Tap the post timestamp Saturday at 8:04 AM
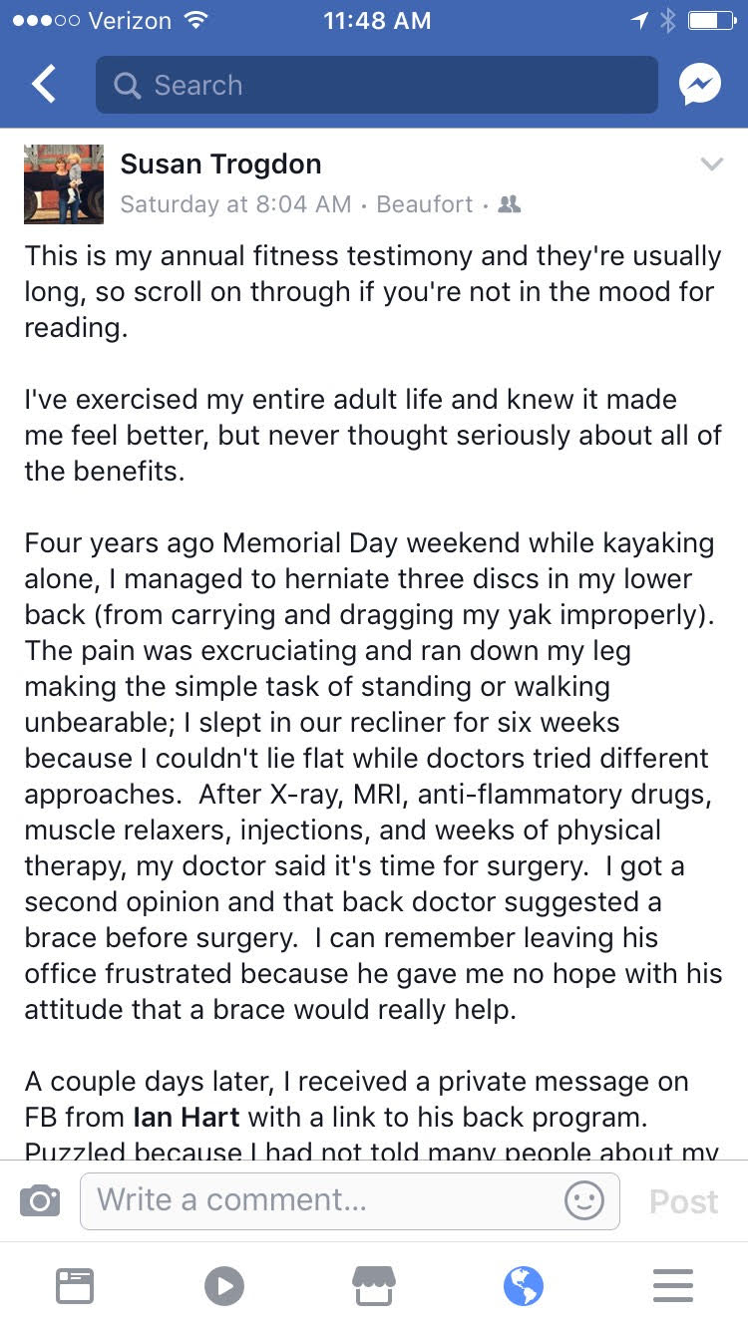This screenshot has height=1330, width=748. tap(235, 204)
